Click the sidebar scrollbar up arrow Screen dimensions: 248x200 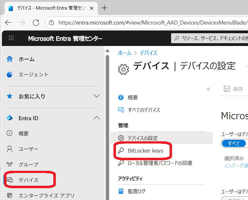[x=107, y=51]
